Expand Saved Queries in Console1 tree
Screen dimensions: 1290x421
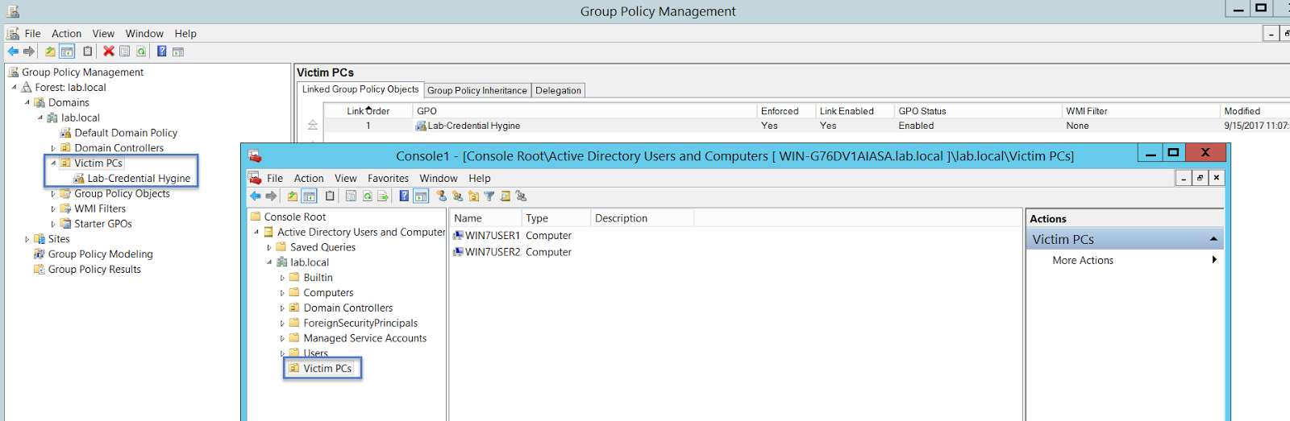click(269, 248)
